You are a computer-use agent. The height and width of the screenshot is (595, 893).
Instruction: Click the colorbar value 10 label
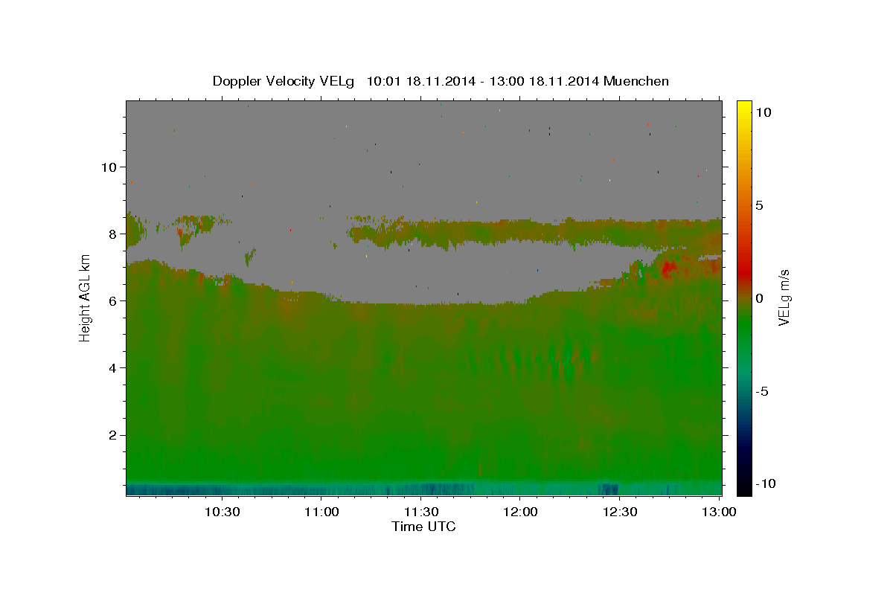click(763, 112)
